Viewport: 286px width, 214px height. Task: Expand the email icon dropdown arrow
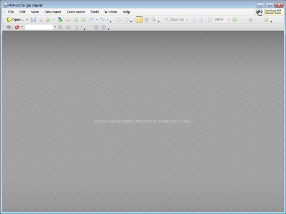[x=53, y=19]
